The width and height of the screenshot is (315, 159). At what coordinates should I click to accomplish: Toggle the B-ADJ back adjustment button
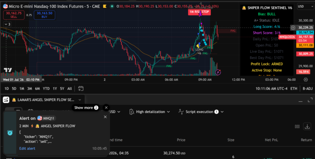(308, 88)
